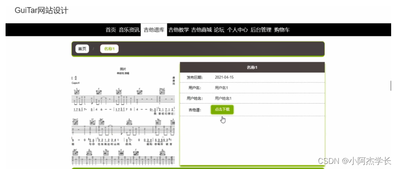Select the 吉他谱库 navigation tab
The height and width of the screenshot is (169, 398).
coord(154,30)
